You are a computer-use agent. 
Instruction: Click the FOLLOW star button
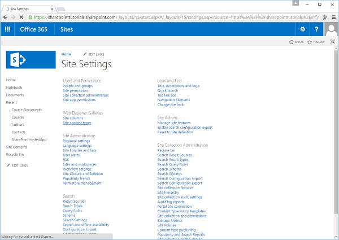tap(316, 42)
